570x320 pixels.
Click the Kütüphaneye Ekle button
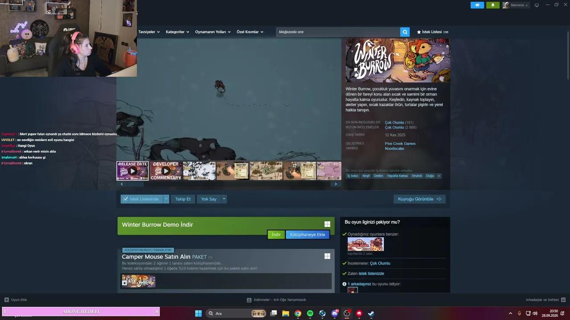(x=308, y=235)
